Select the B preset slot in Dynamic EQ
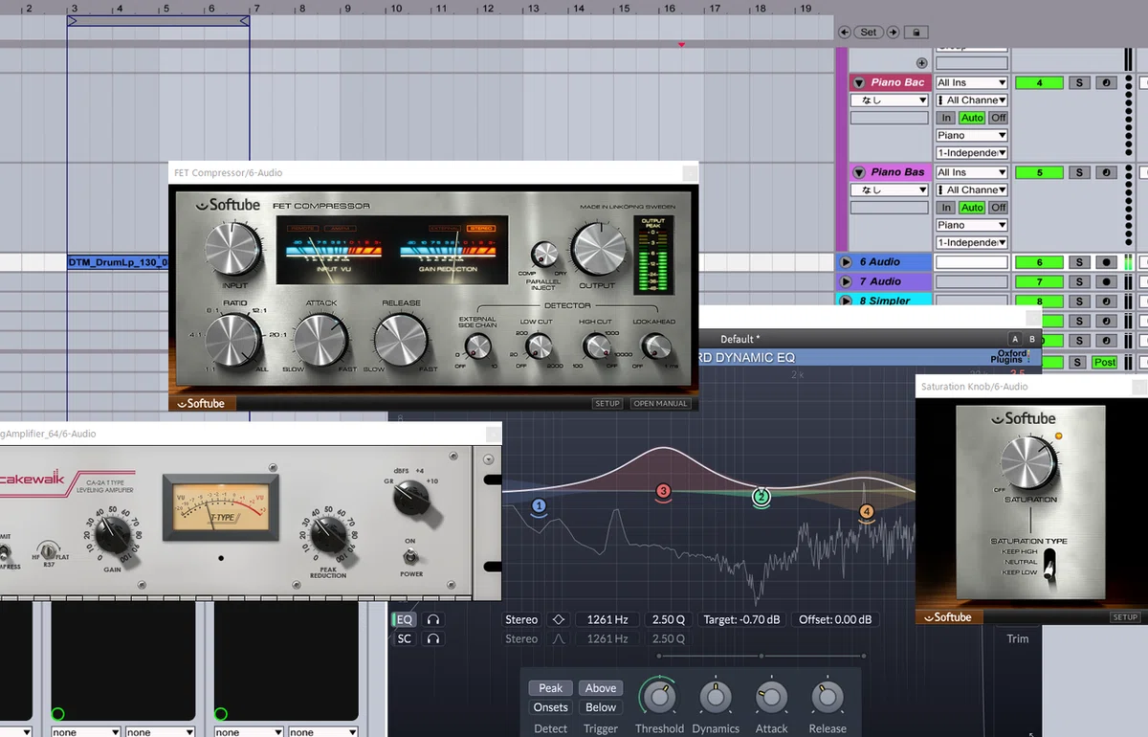 click(1032, 339)
